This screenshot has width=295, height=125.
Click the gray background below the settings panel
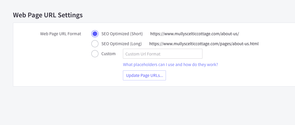[x=147, y=106]
